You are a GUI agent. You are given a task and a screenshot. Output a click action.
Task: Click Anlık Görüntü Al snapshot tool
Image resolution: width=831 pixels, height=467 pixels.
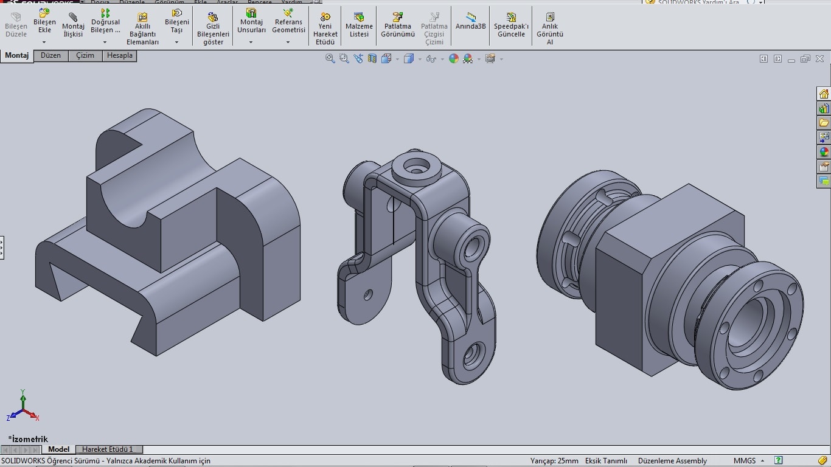tap(550, 29)
